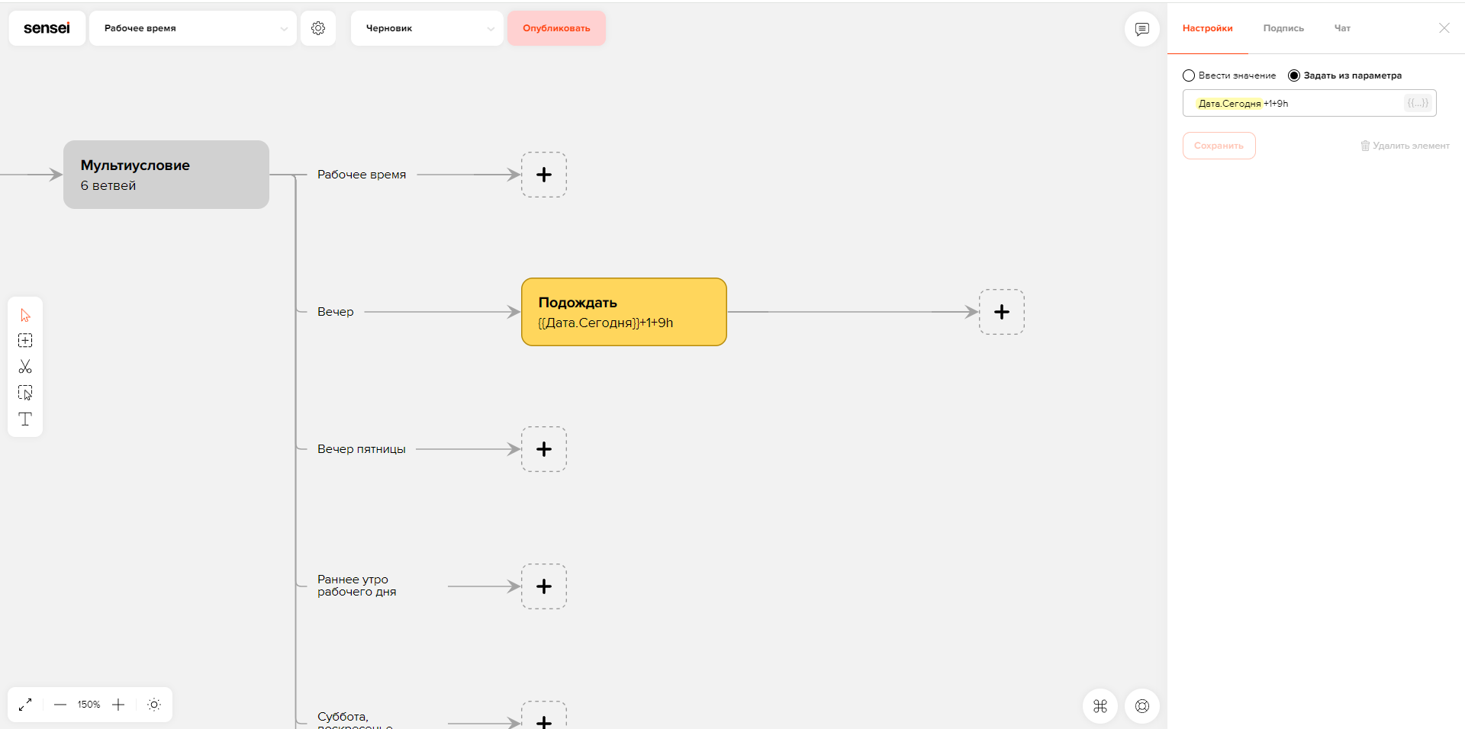Switch to the 'Подпись' tab
1465x729 pixels.
1283,28
